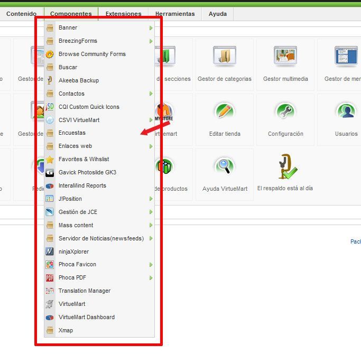The image size is (361, 354).
Task: Expand the Phoca PDF submenu arrow
Action: 151,278
